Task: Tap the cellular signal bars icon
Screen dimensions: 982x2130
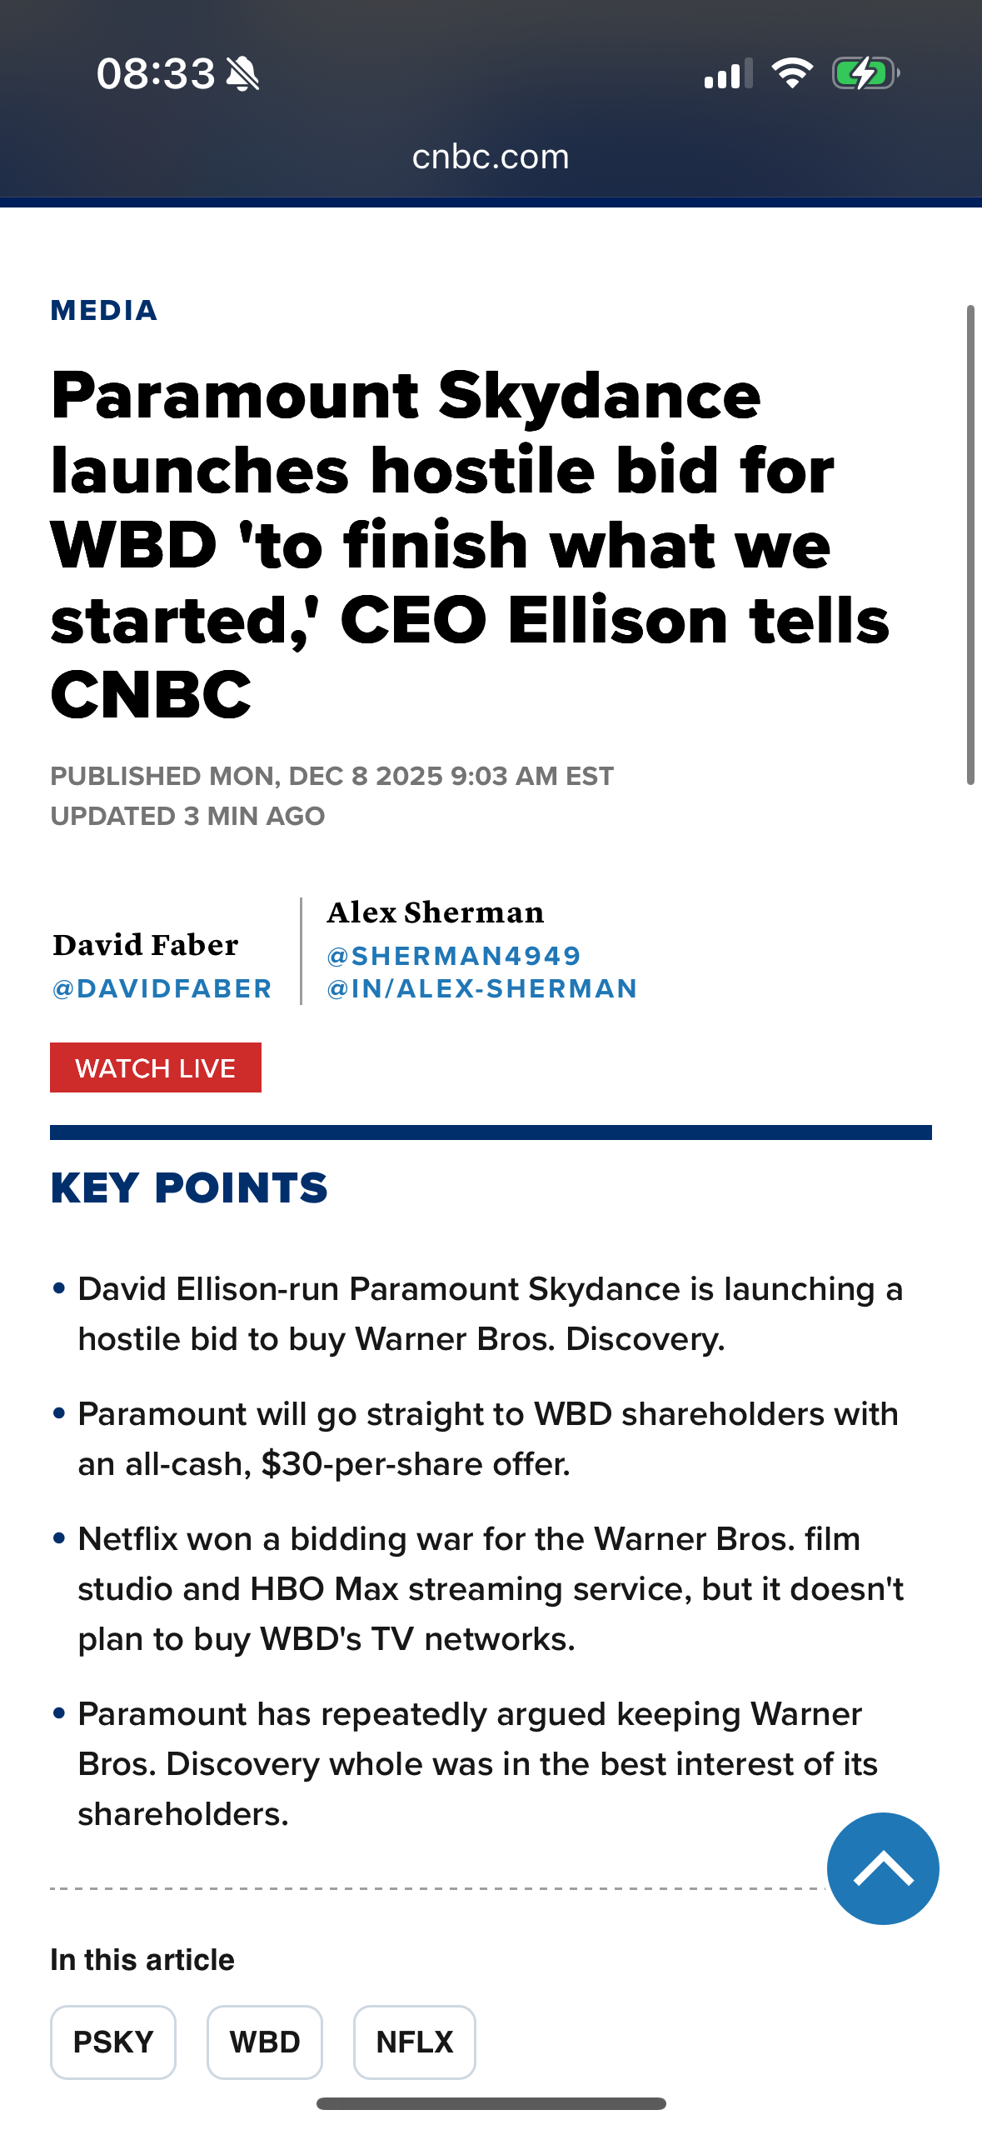Action: [728, 74]
